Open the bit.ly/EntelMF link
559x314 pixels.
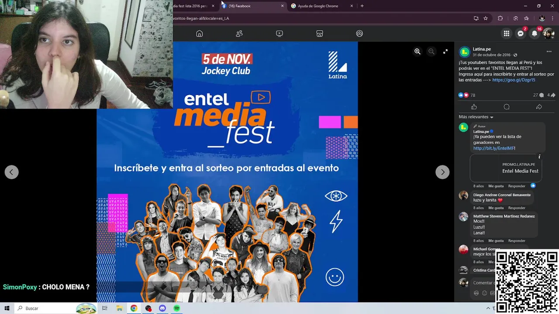[493, 148]
